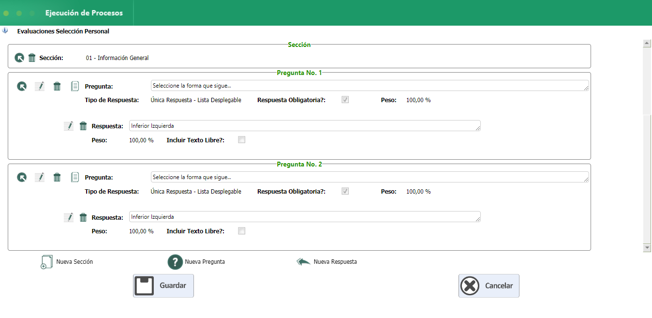Delete the answer of Pregunta No. 2
652x318 pixels.
[83, 217]
